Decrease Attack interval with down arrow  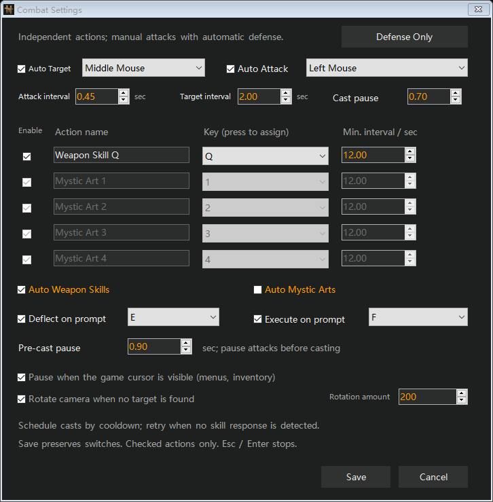point(124,100)
